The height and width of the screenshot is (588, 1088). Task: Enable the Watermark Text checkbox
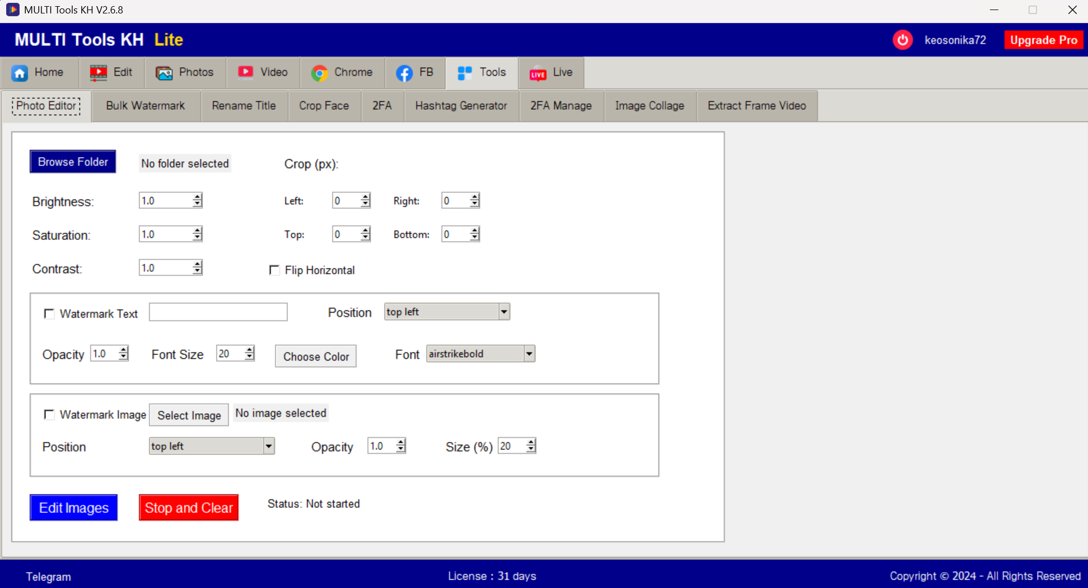pos(49,314)
